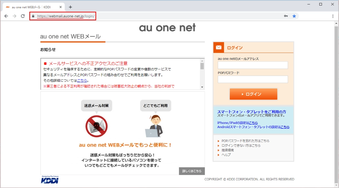Screen dimensions: 339x188
Task: Click notice box scrollbar down arrow
Action: [x=202, y=87]
